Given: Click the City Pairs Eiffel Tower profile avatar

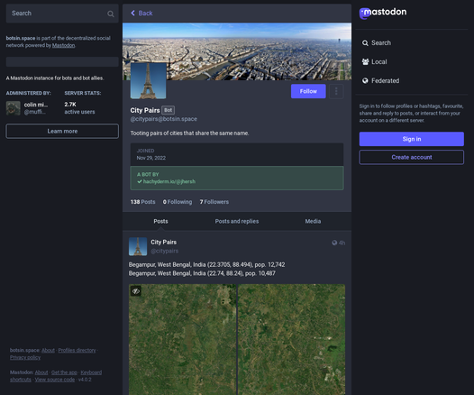Looking at the screenshot, I should tap(148, 81).
